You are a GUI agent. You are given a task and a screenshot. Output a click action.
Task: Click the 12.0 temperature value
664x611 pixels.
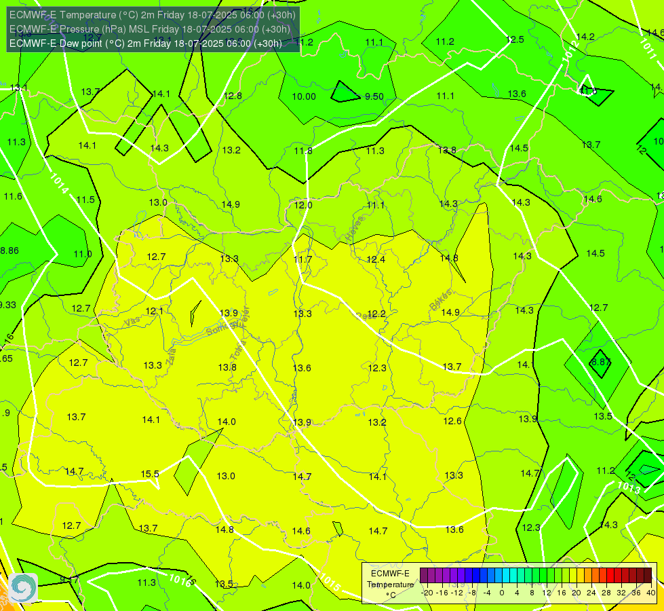point(303,205)
